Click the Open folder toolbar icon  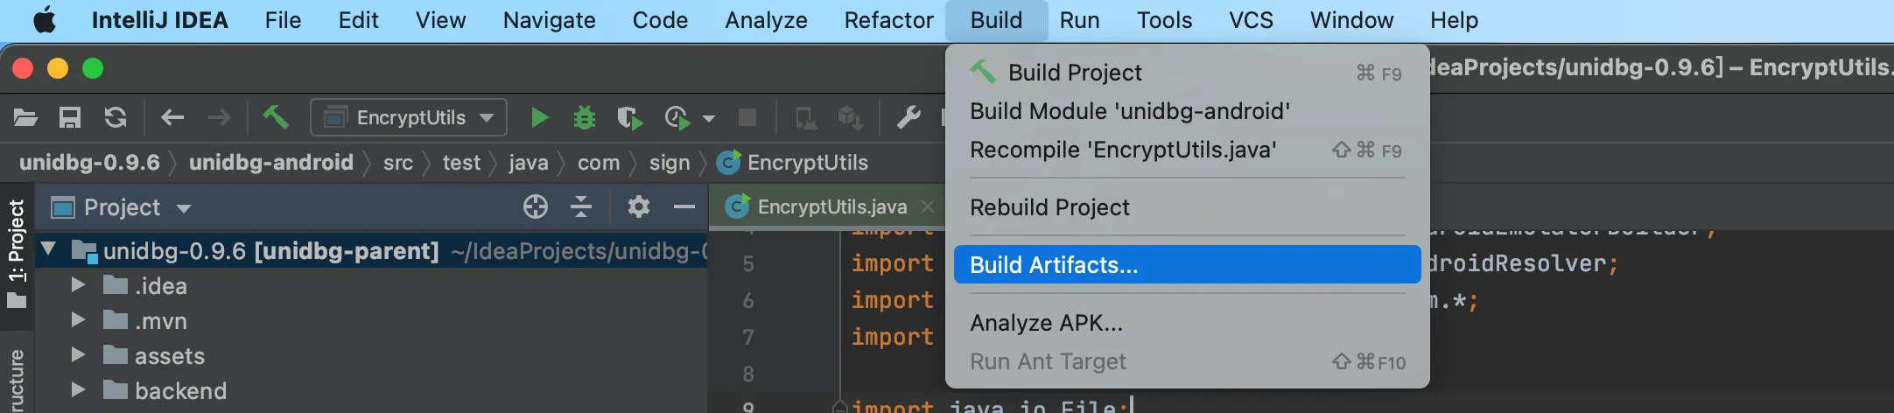click(25, 117)
